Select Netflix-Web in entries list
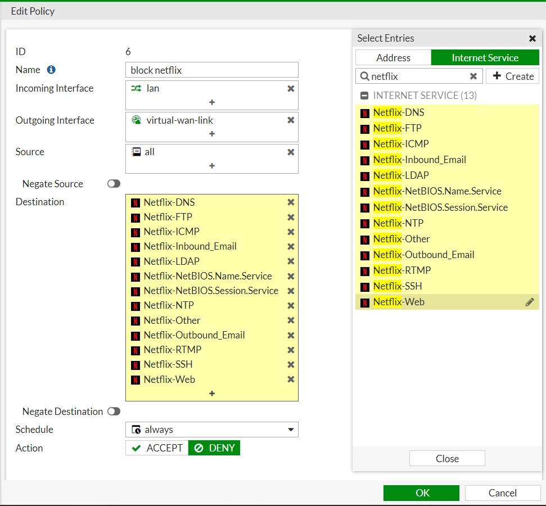 pos(447,302)
